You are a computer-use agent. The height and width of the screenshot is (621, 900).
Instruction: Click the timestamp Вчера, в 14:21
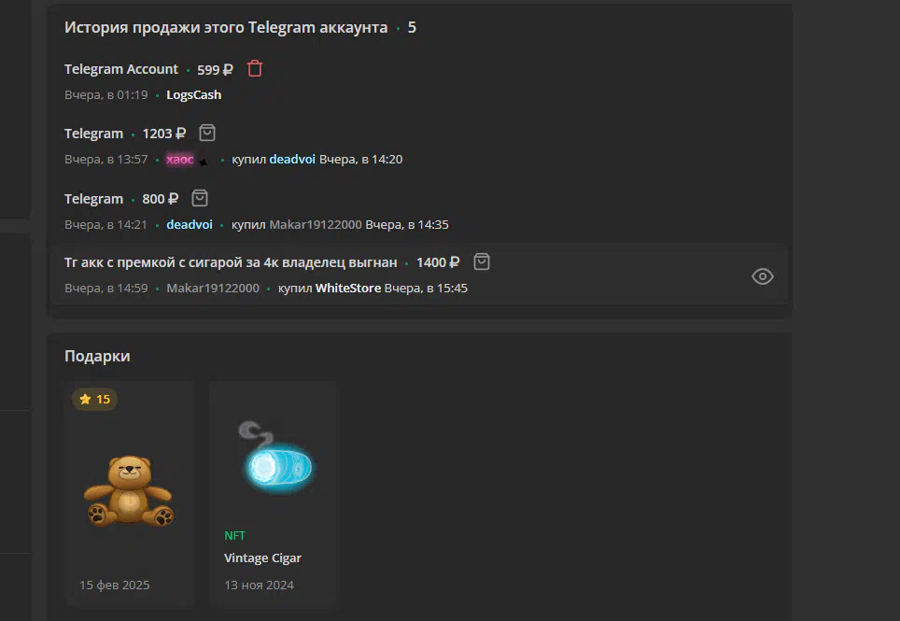tap(106, 224)
